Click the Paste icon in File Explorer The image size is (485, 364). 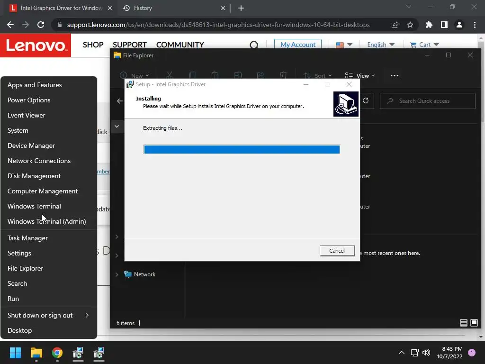[215, 75]
